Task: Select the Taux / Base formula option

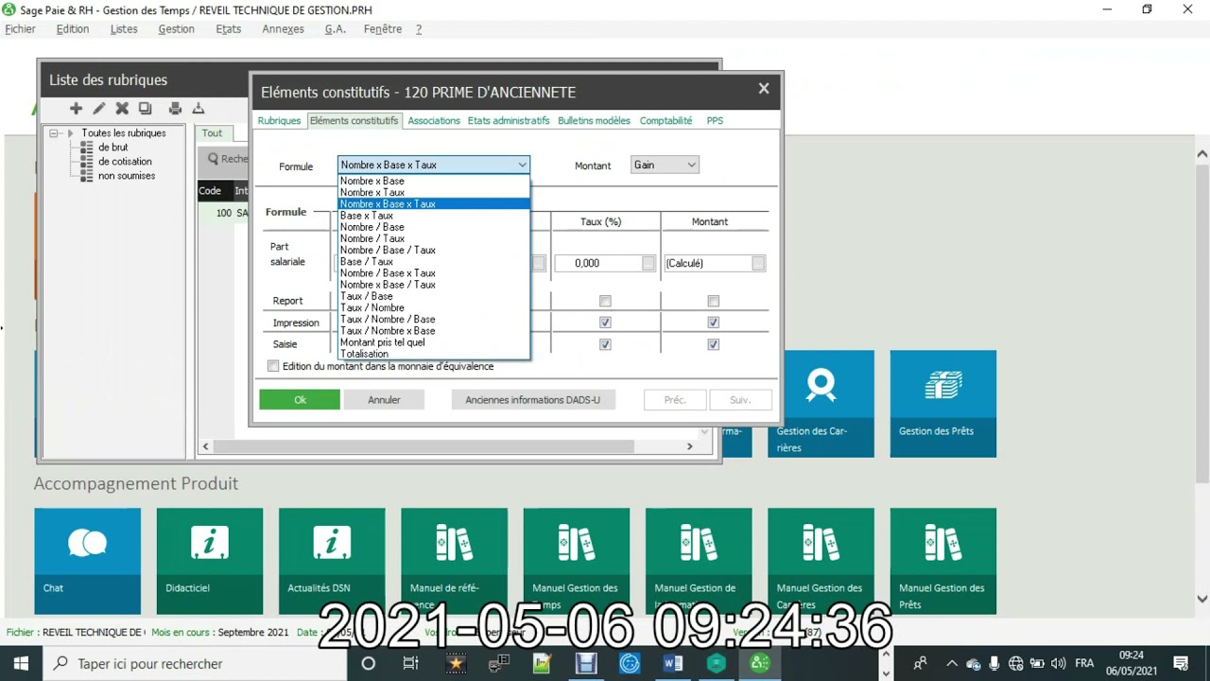Action: pyautogui.click(x=434, y=296)
